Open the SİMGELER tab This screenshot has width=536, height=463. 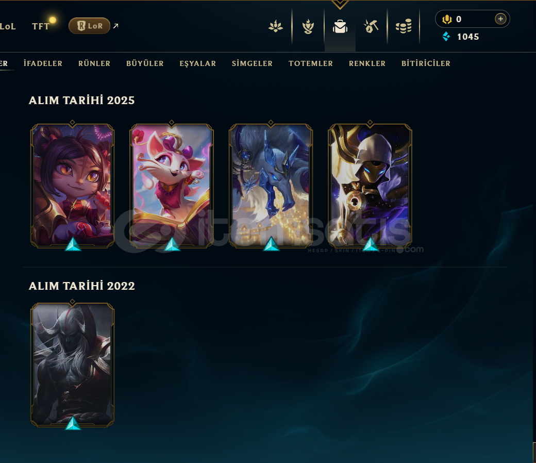click(252, 63)
